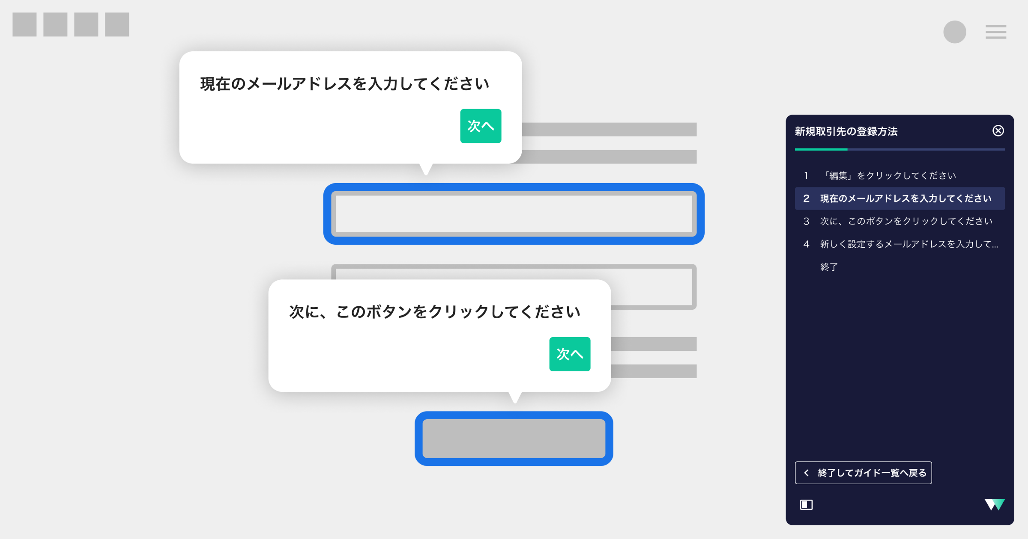The height and width of the screenshot is (539, 1028).
Task: Click the second gray header square
Action: point(55,24)
